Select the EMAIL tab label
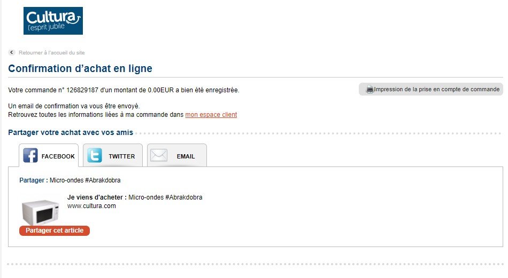 coord(186,156)
